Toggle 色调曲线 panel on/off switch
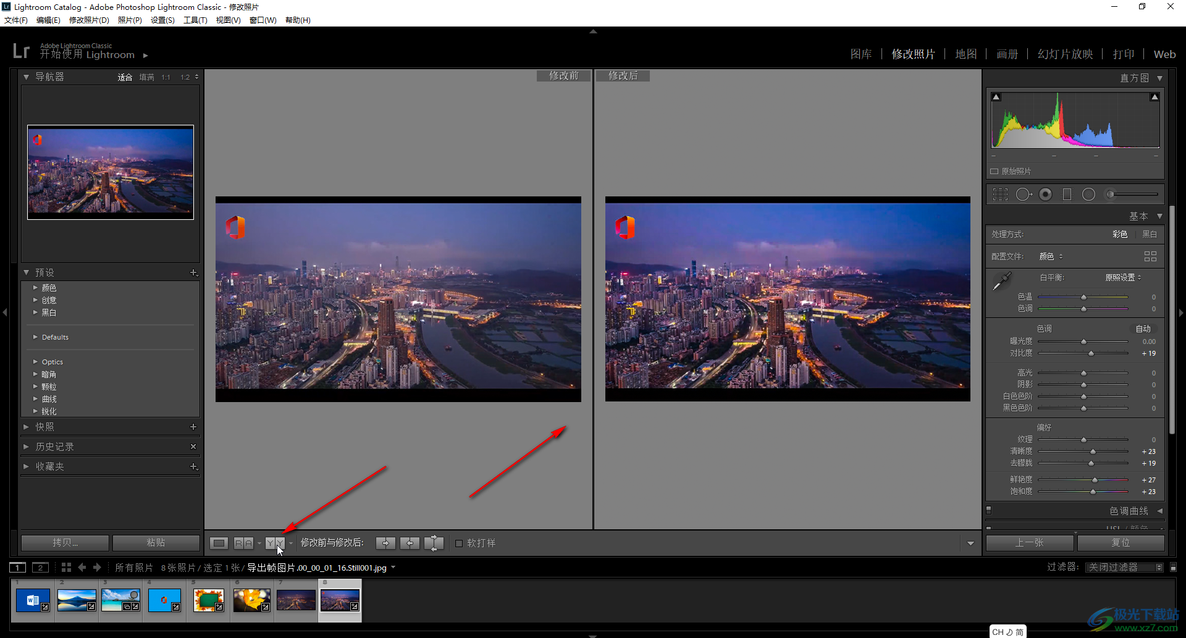The image size is (1186, 638). point(989,510)
